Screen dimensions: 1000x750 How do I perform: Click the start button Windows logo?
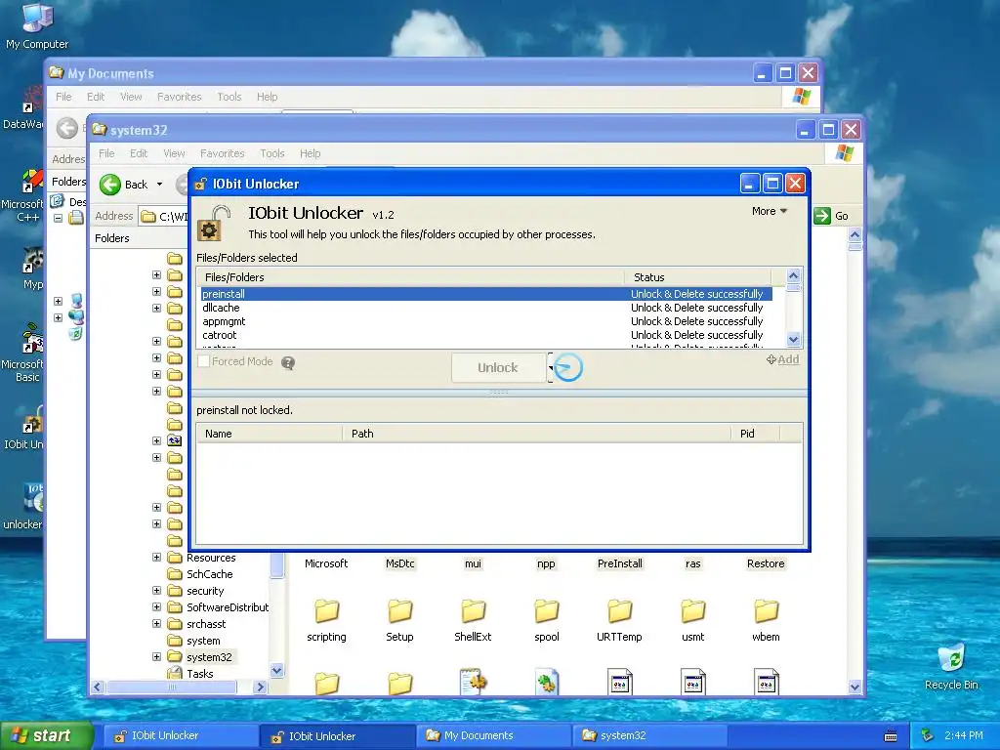click(x=20, y=735)
